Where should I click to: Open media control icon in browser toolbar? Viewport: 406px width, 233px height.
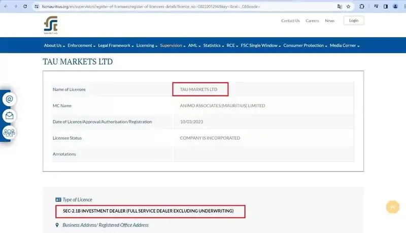coord(376,7)
